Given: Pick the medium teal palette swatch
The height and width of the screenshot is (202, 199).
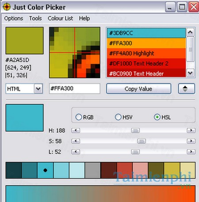Looking at the screenshot, I should point(30,170).
